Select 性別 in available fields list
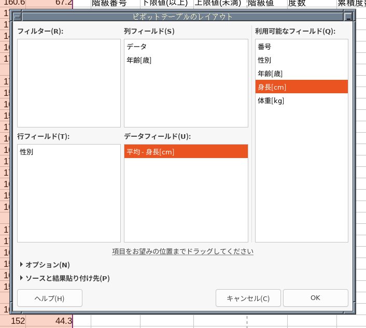 coord(264,60)
